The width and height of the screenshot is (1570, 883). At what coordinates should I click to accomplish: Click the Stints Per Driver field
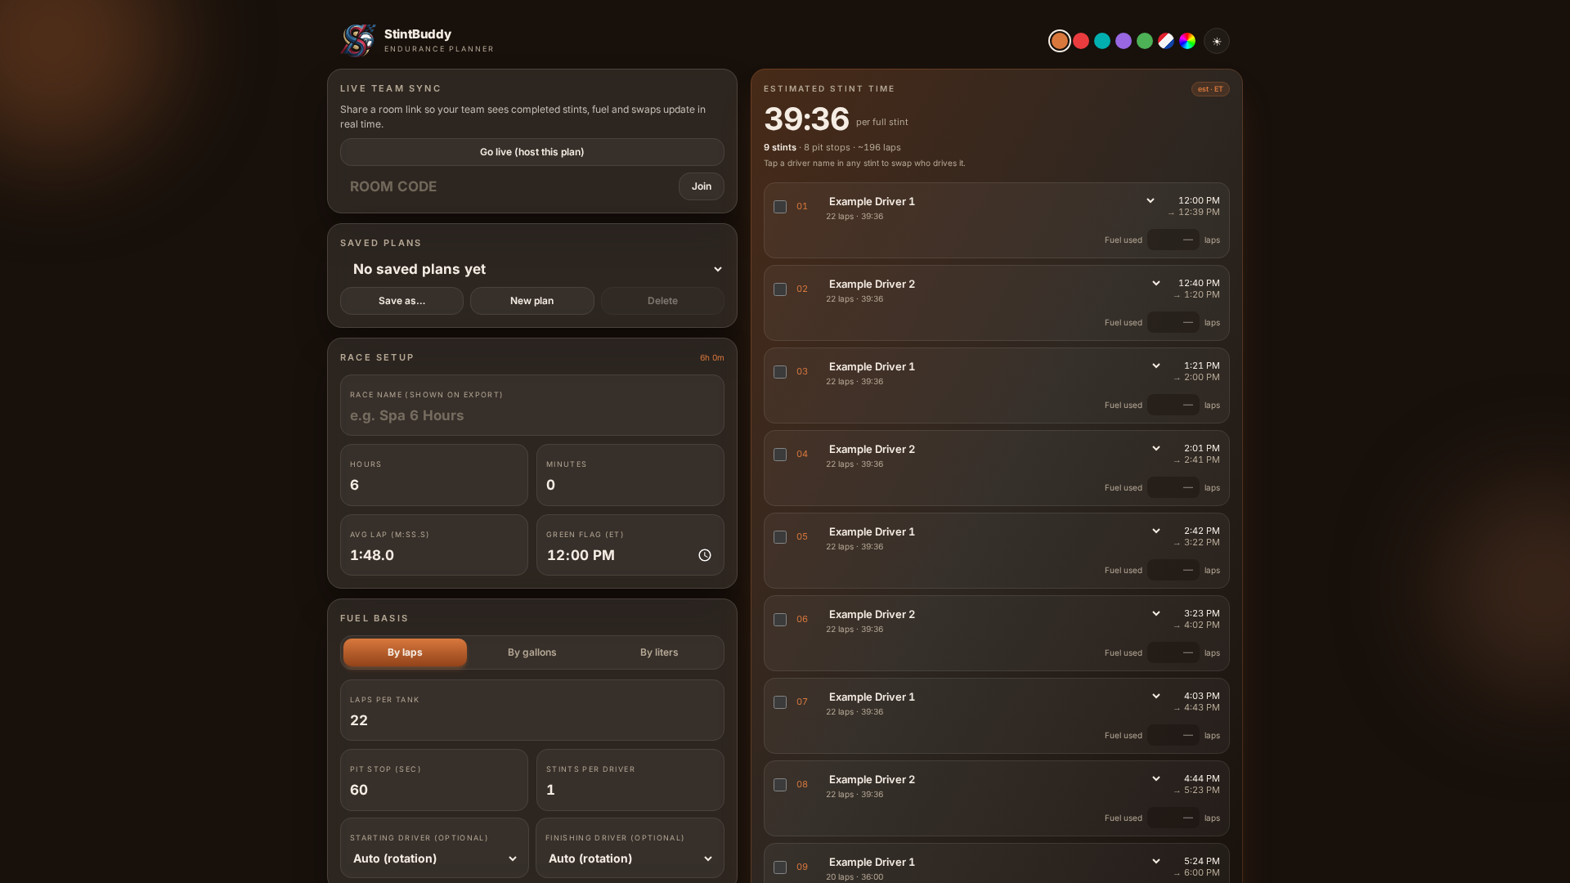tap(630, 780)
